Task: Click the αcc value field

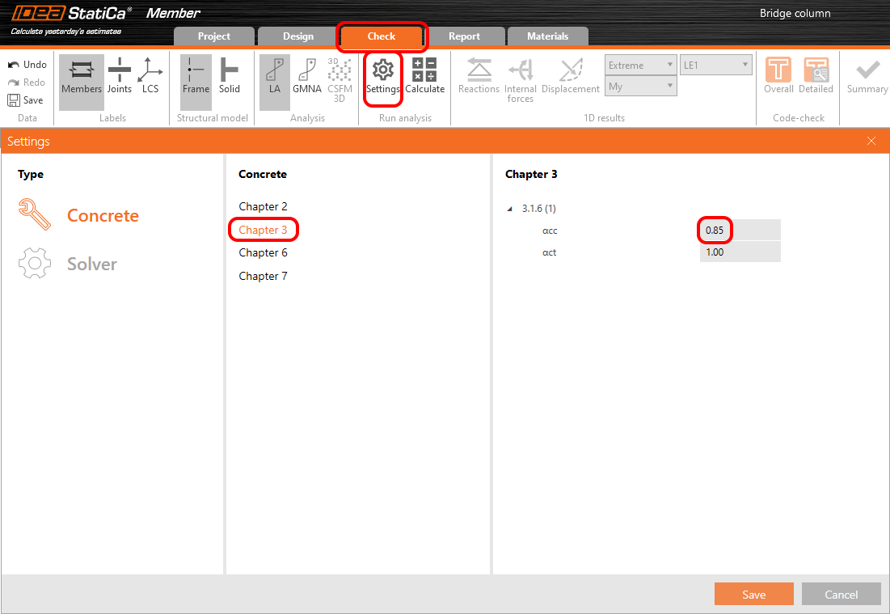Action: click(740, 231)
